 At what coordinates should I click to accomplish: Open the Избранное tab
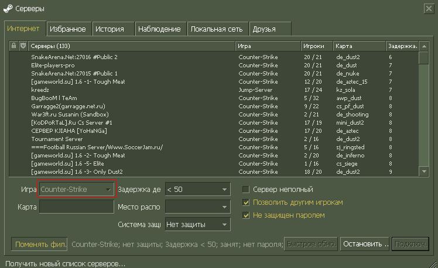(x=68, y=29)
